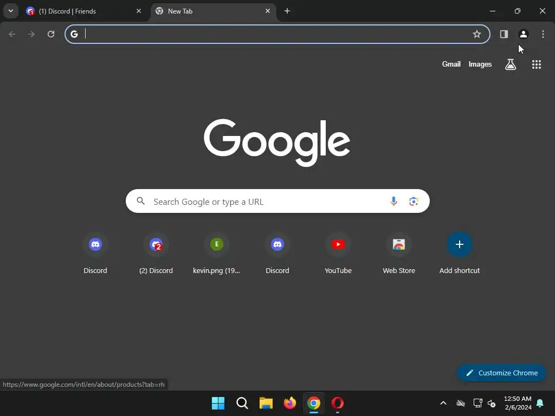Open the Chrome three-dot menu
Viewport: 555px width, 416px height.
(543, 34)
